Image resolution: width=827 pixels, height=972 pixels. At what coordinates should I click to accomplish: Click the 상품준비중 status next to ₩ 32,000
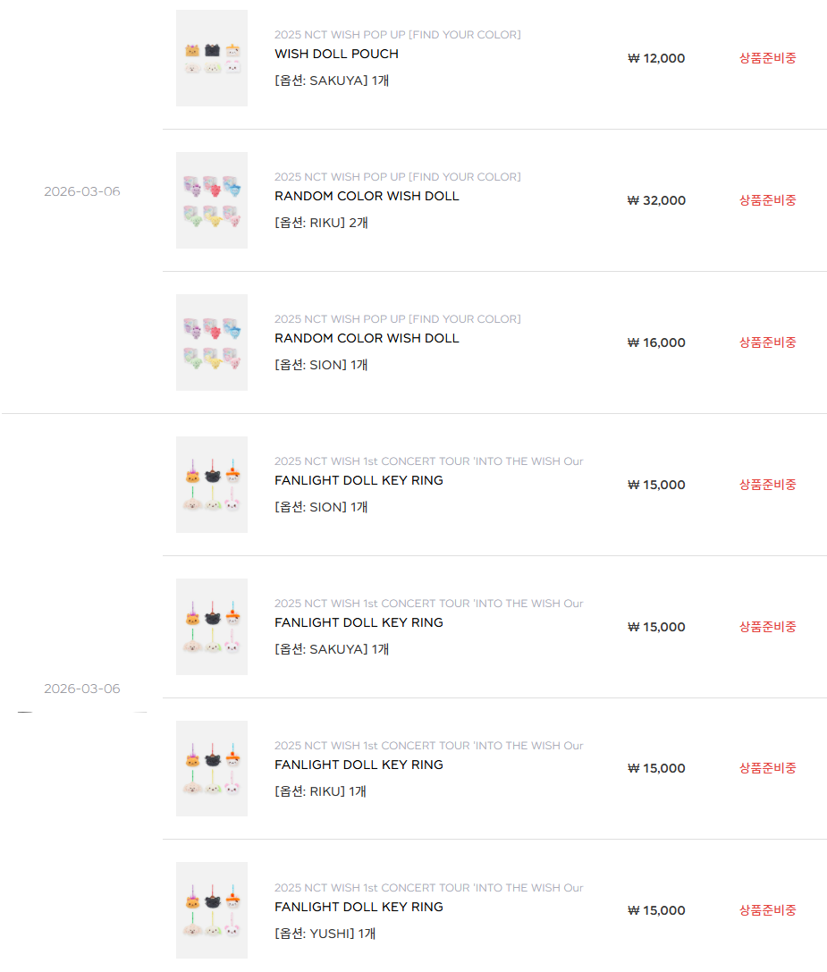pyautogui.click(x=767, y=200)
